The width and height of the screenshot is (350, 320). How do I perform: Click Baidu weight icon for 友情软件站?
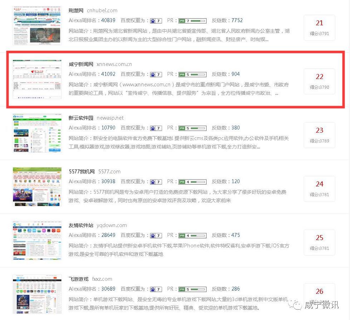tap(156, 235)
